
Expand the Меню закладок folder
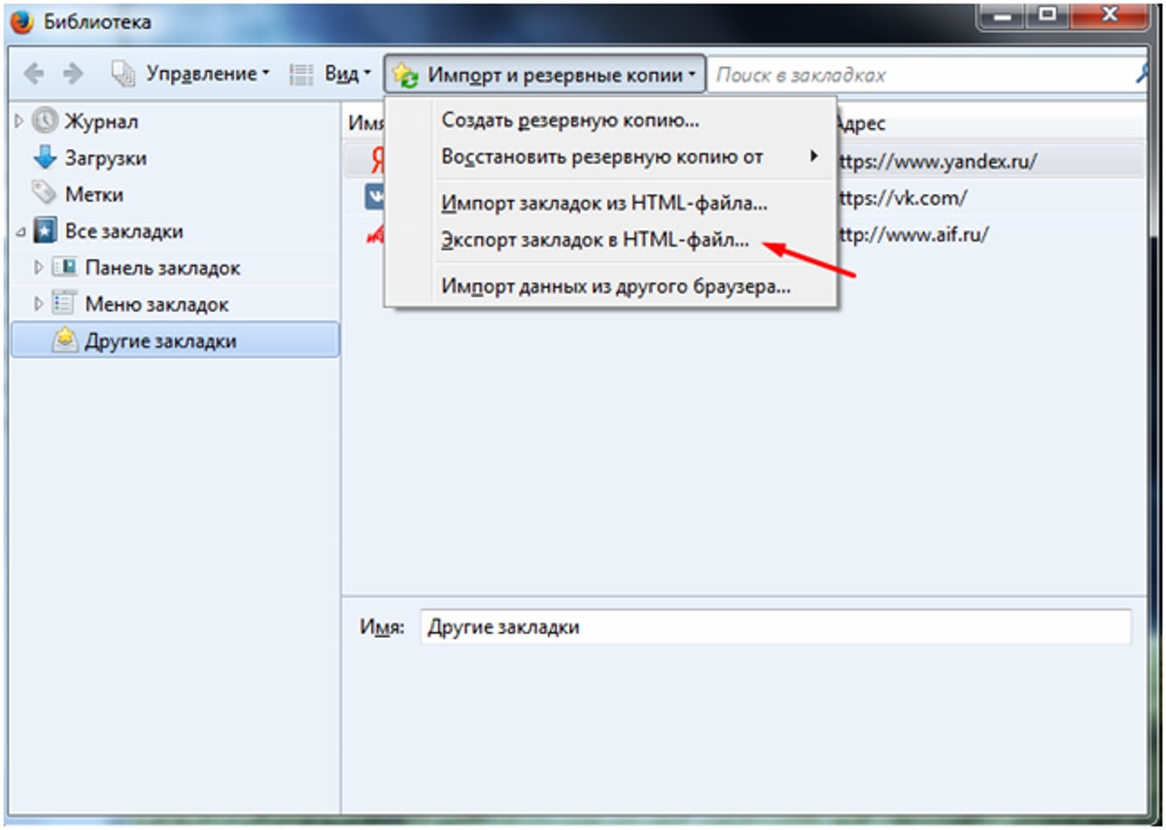click(x=39, y=304)
